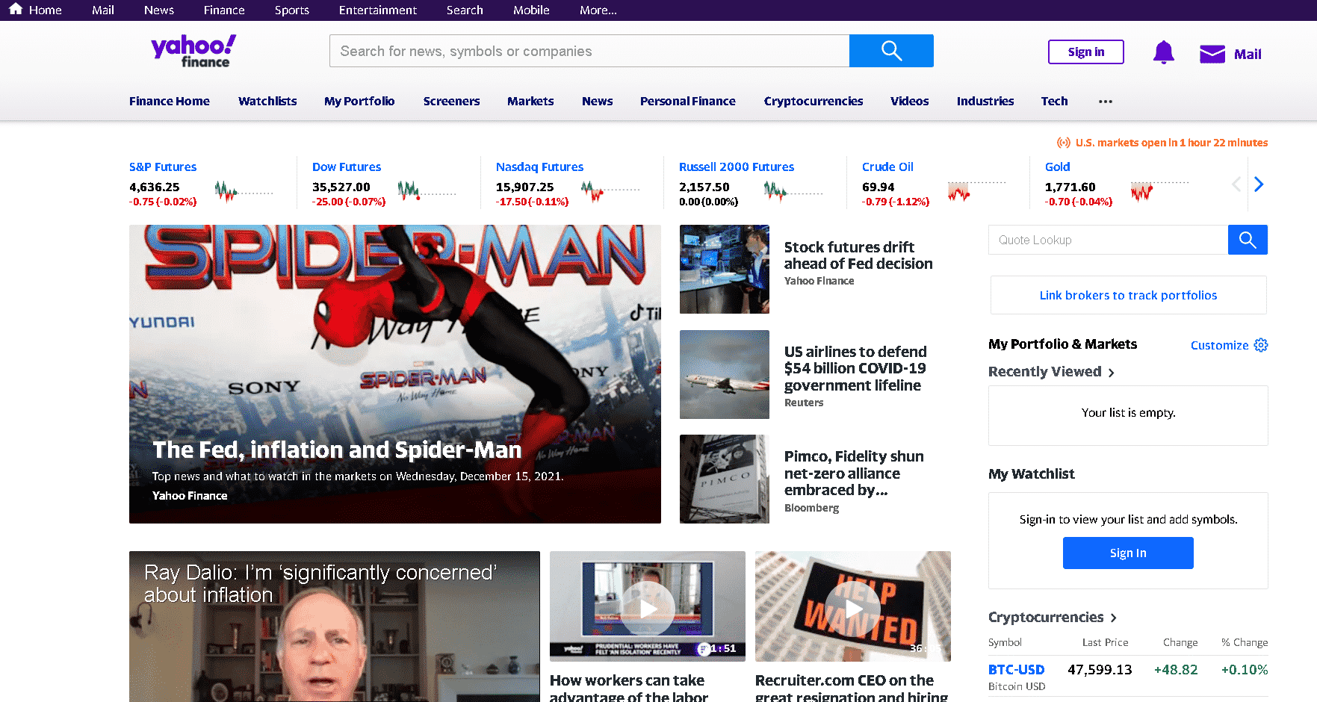Open the PIMCO sign news thumbnail
1317x702 pixels.
724,479
